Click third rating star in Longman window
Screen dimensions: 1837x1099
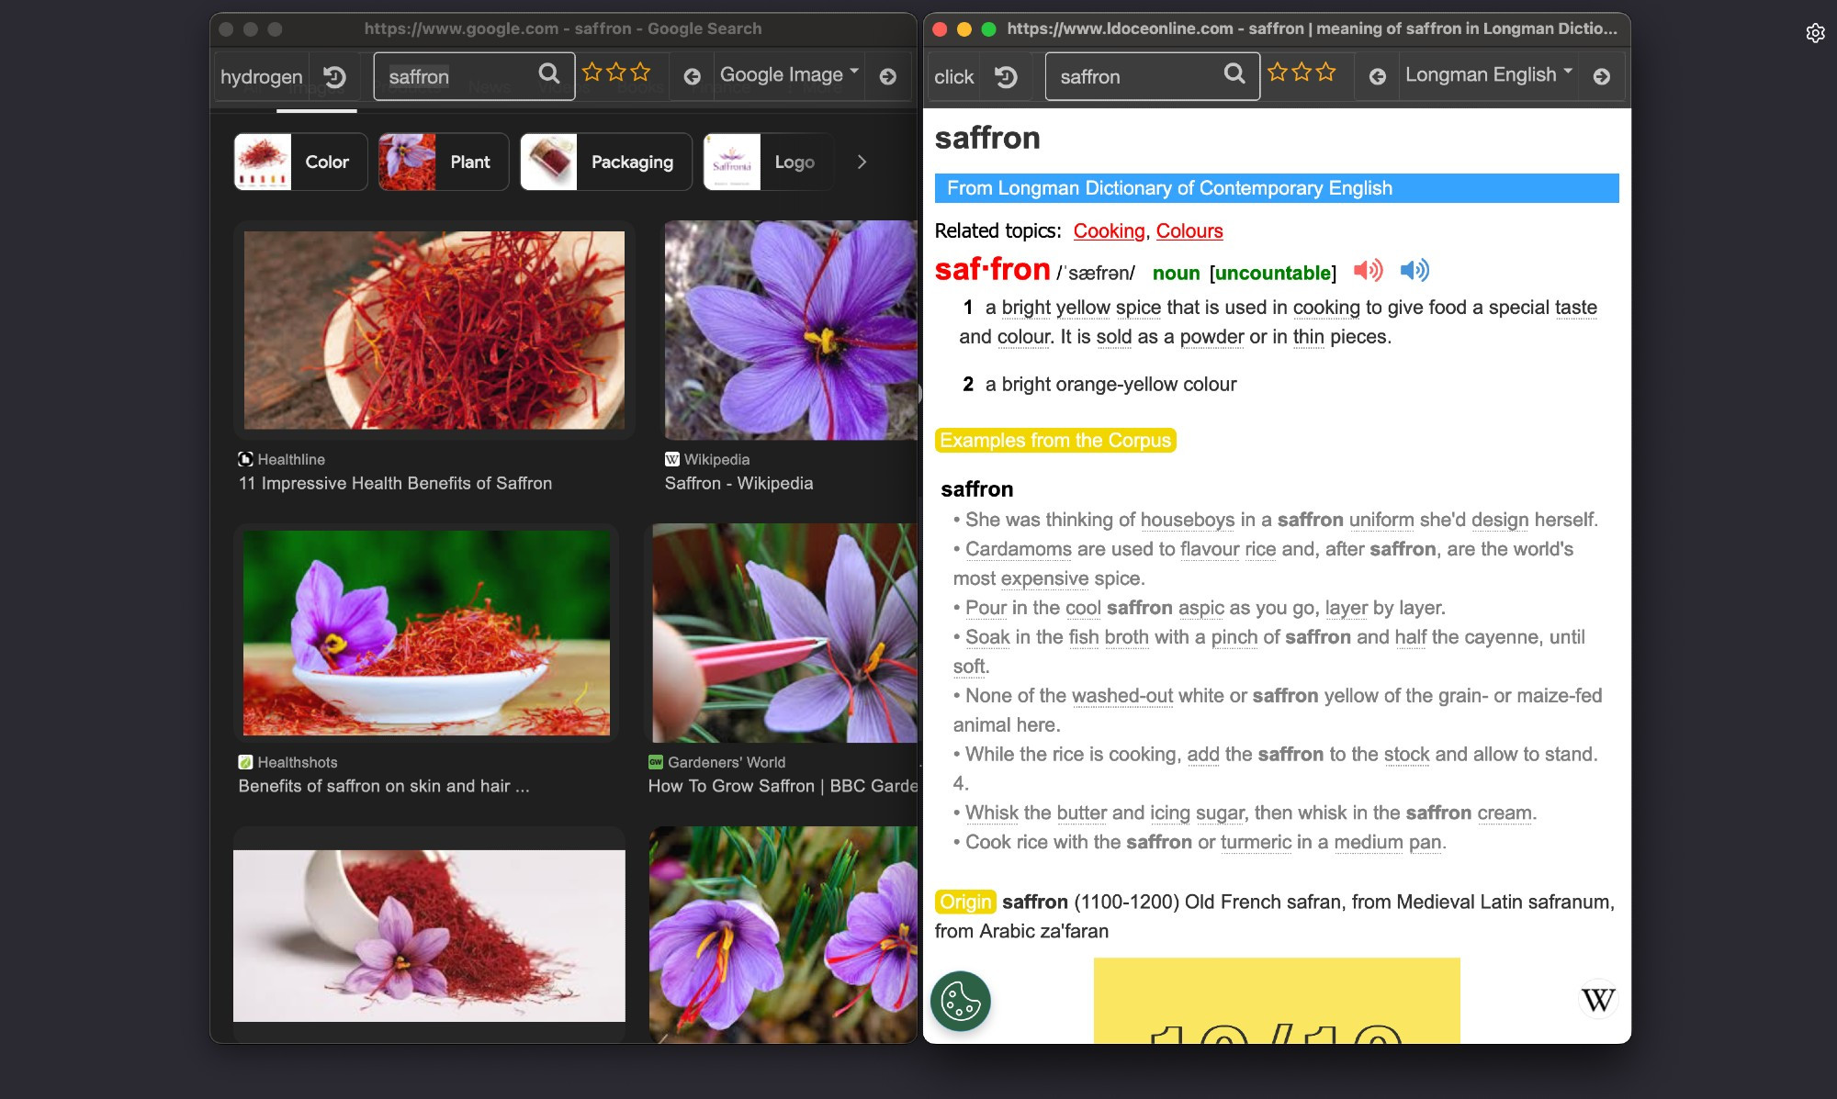coord(1325,72)
